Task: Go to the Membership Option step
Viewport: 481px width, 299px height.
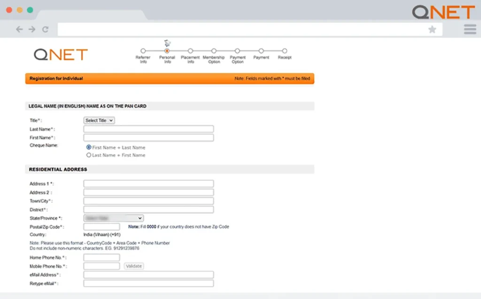Action: click(214, 52)
